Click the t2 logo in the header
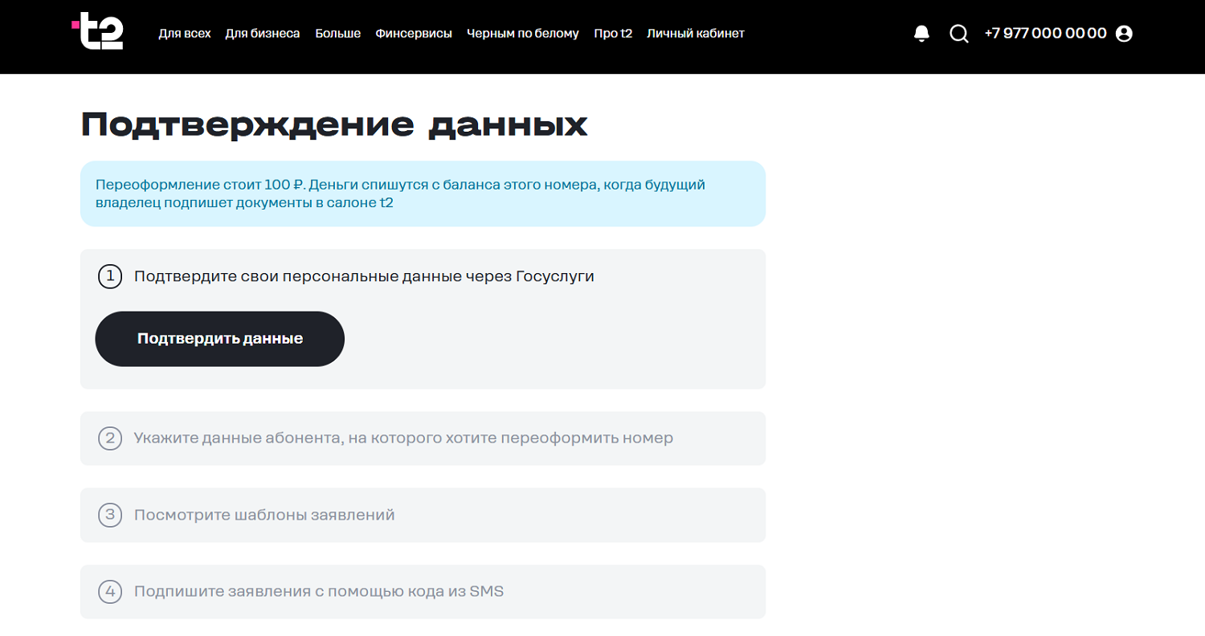Viewport: 1205px width, 636px height. (97, 32)
